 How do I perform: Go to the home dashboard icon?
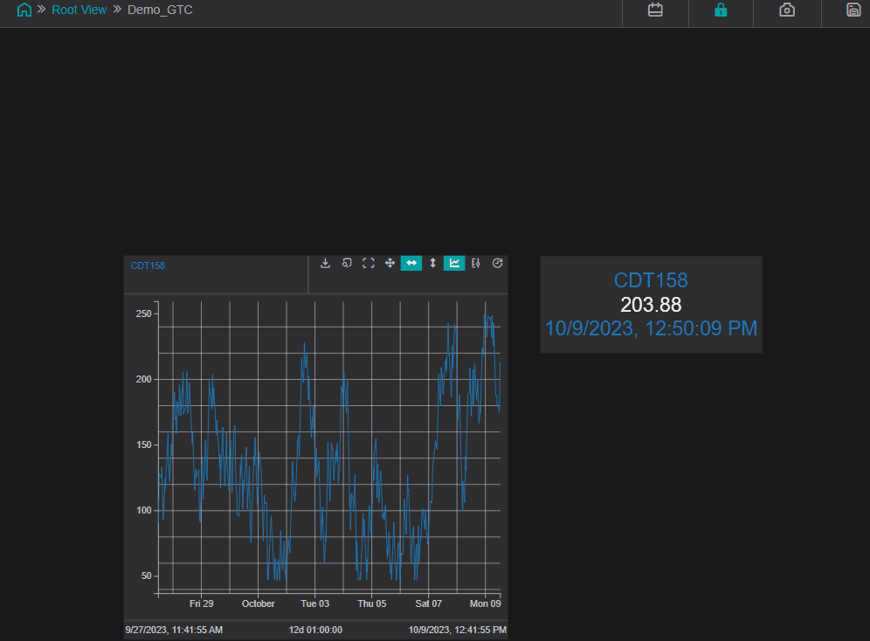24,10
